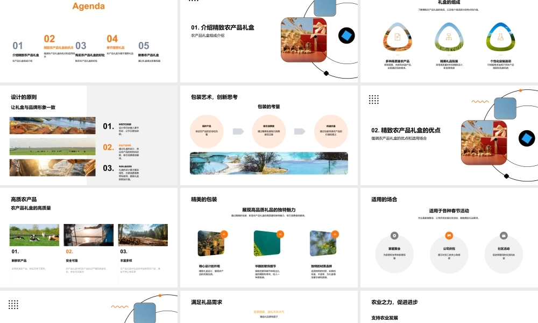Screen dimensions: 538x323
Task: Click the 公司庆祝 circle label
Action: point(449,249)
